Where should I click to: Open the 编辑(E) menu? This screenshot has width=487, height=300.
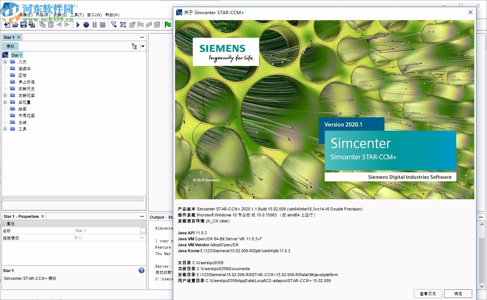[25, 15]
